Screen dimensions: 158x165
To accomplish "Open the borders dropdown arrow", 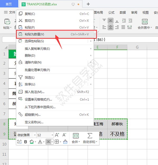I will click(60, 142).
